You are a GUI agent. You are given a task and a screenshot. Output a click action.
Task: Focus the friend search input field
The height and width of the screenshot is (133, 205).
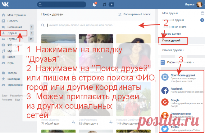pos(96,25)
